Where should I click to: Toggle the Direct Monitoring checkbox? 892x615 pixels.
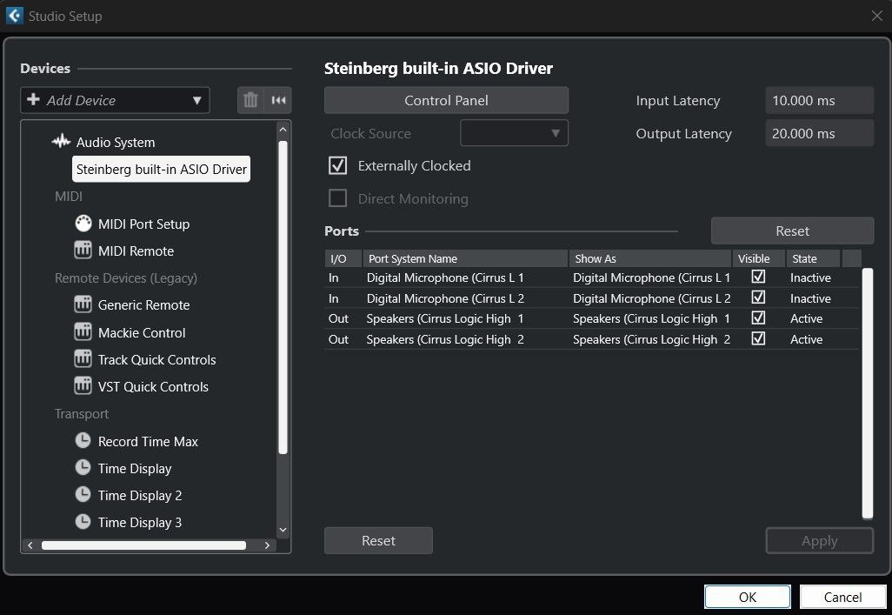point(338,198)
